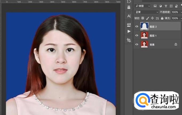Toggle lock all padlock icon
This screenshot has width=182, height=115.
pyautogui.click(x=162, y=18)
